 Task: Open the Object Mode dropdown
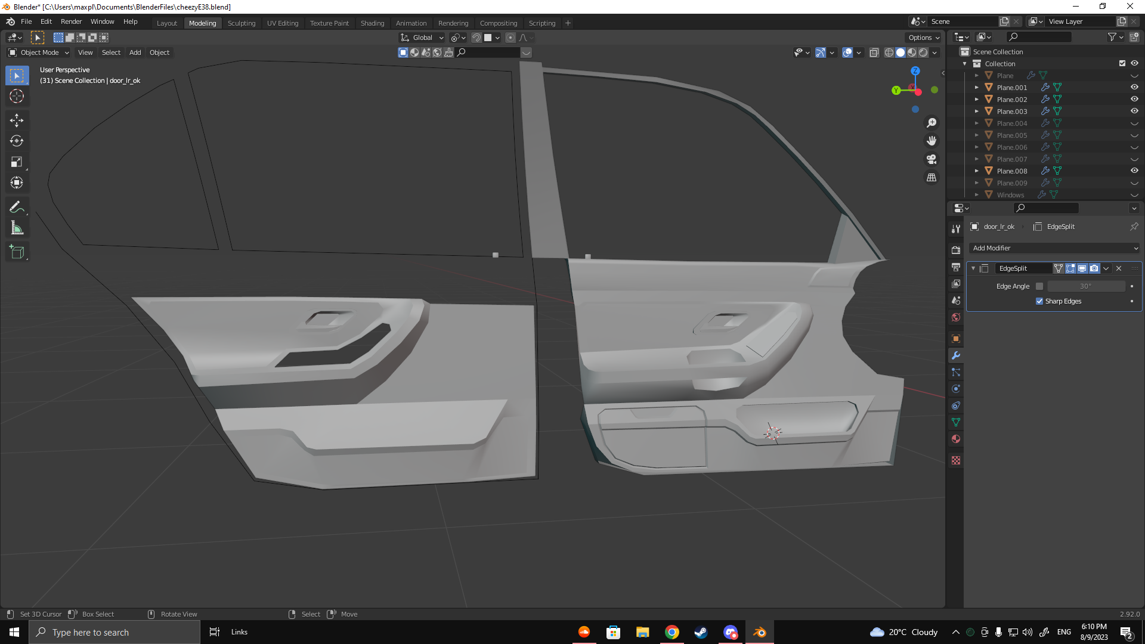tap(39, 52)
